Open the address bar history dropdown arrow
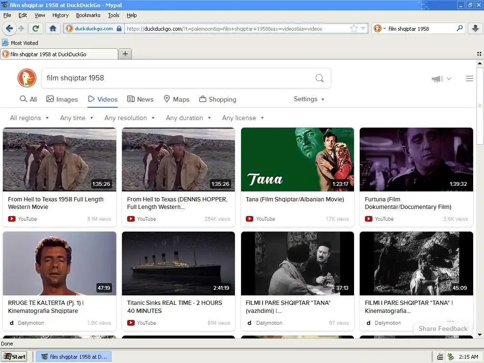This screenshot has width=484, height=363. click(363, 29)
